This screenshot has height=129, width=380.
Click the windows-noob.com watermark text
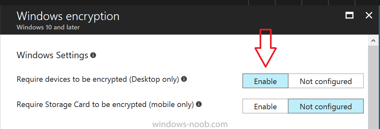click(190, 124)
